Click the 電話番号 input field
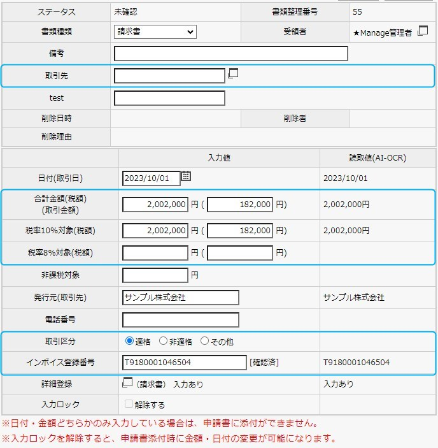 click(181, 320)
